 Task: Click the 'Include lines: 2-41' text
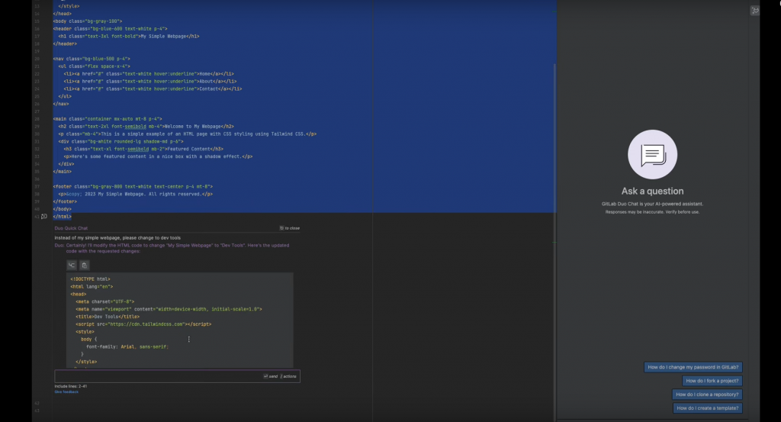[x=71, y=386]
